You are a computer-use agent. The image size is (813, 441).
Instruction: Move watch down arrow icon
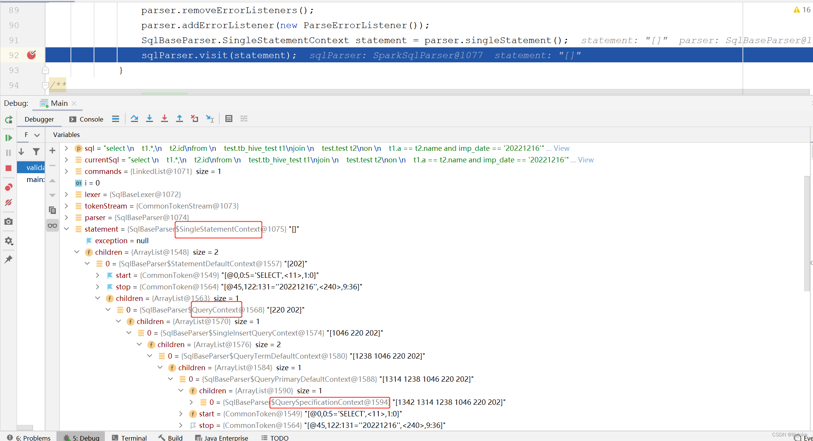(52, 195)
